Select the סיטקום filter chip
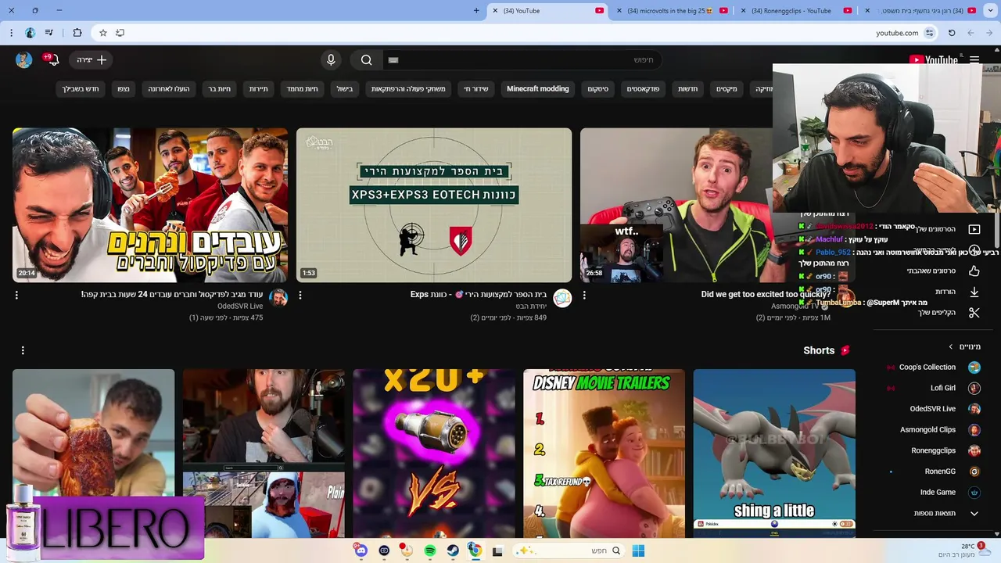This screenshot has width=1001, height=563. (598, 89)
